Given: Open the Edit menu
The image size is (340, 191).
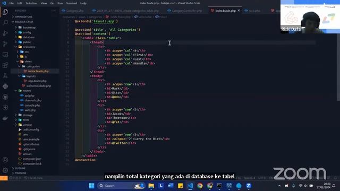Looking at the screenshot, I should pos(20,3).
